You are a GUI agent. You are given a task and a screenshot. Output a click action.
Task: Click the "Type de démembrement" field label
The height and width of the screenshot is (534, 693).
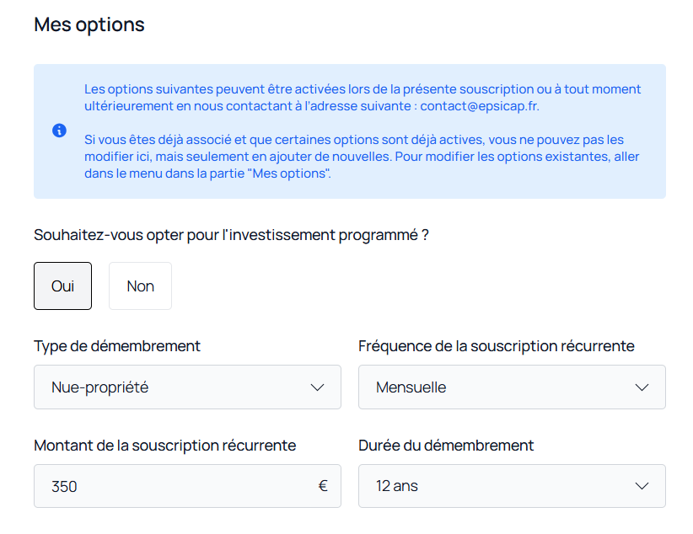117,346
